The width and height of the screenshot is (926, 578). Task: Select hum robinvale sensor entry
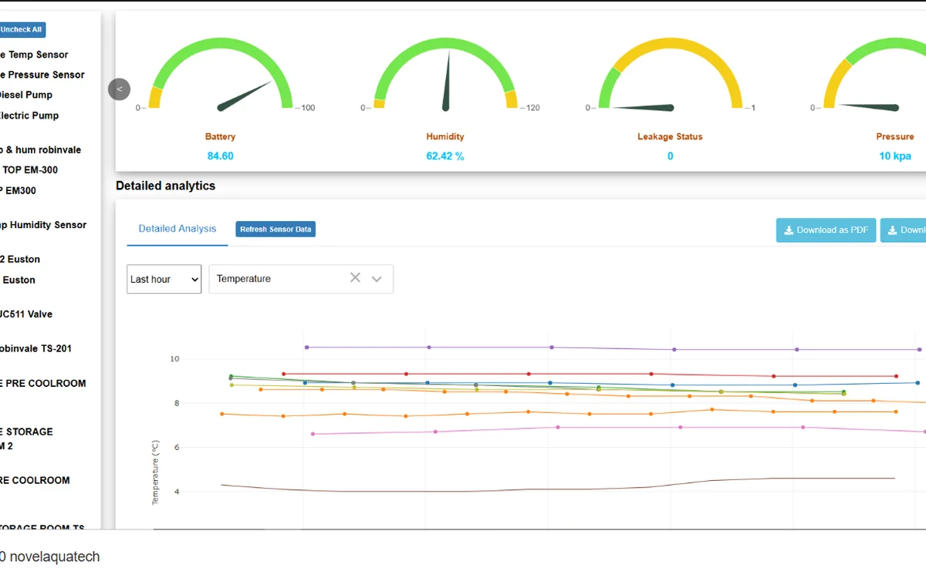click(41, 150)
